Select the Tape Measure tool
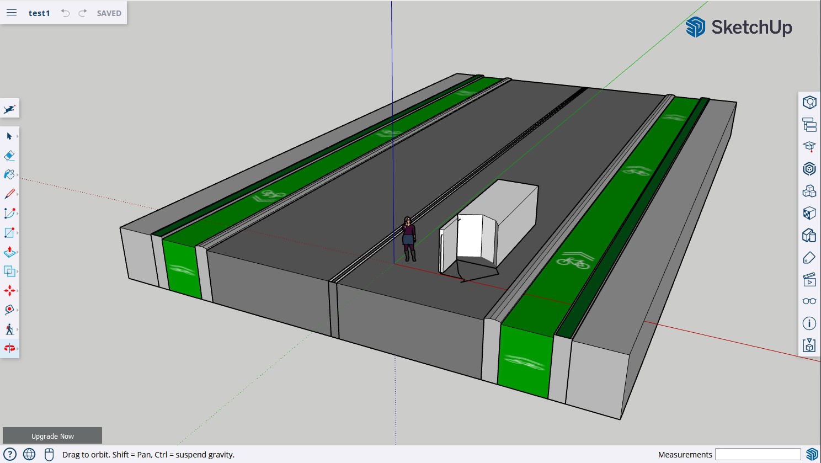The height and width of the screenshot is (463, 821). [9, 310]
